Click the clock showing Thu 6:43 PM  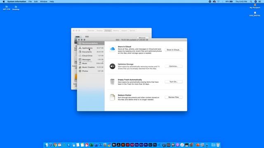[x=241, y=2]
